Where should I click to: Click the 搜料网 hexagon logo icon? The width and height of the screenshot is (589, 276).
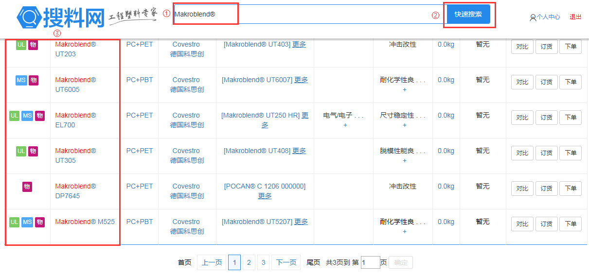point(29,17)
